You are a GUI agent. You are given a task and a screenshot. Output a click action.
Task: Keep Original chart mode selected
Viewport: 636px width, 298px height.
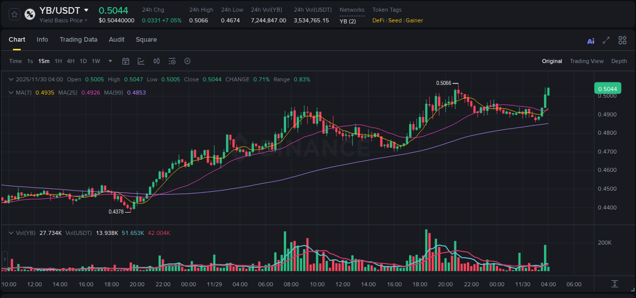click(x=552, y=61)
